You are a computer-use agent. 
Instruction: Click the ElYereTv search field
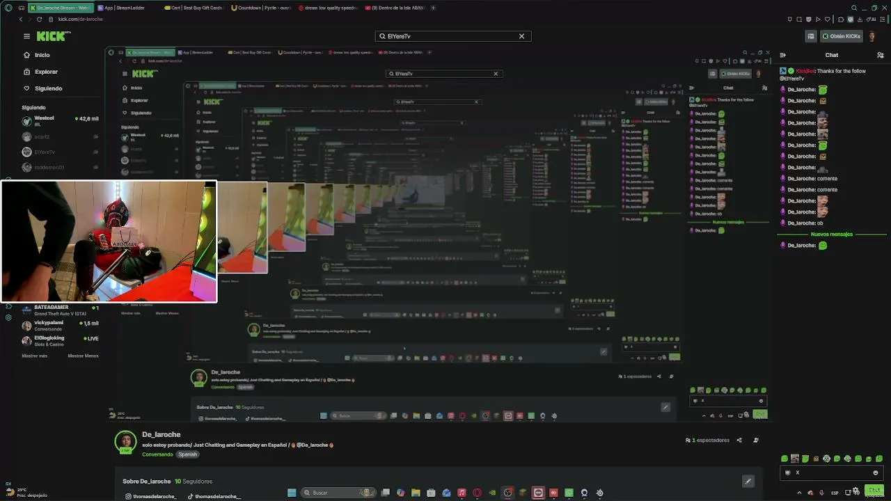(452, 36)
